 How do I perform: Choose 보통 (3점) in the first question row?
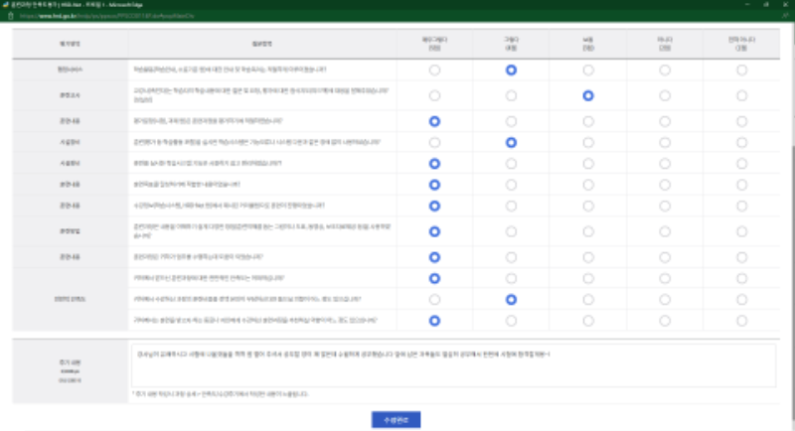pos(587,71)
